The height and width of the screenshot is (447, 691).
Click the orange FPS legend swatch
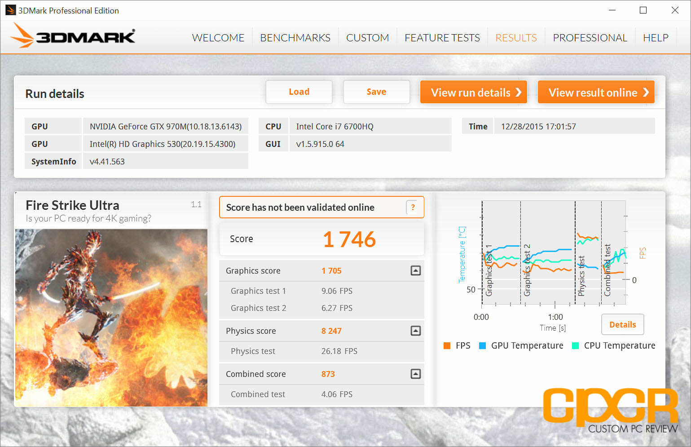click(447, 345)
